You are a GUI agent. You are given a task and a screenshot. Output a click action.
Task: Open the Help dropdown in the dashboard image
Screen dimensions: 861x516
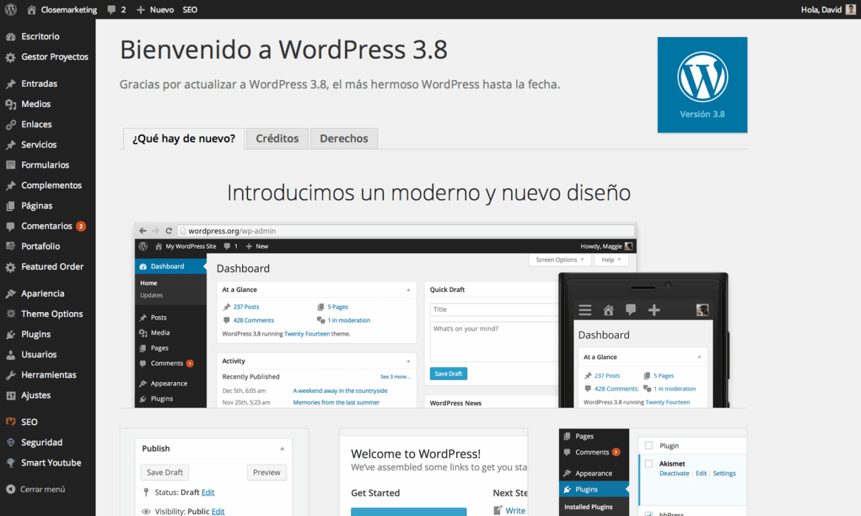(611, 260)
